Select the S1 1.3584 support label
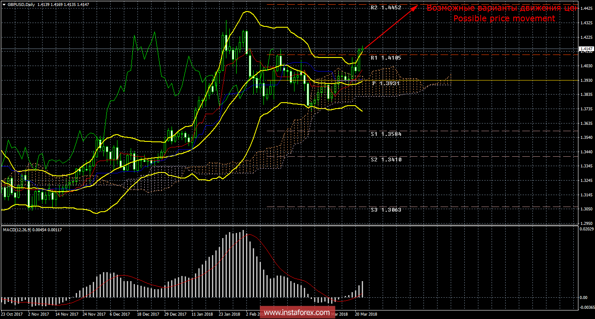Viewport: 595px width, 319px height. click(386, 134)
